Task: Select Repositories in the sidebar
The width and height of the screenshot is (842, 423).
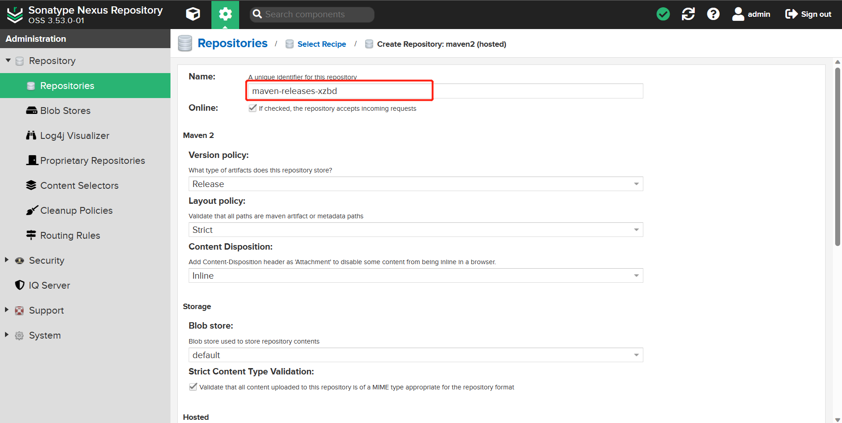Action: 85,86
